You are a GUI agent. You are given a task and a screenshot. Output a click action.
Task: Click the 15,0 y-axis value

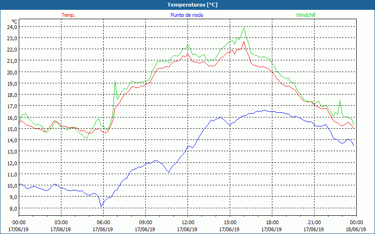pos(13,129)
